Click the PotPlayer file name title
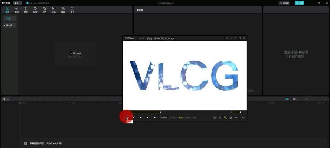The height and width of the screenshot is (148, 330). coord(161,38)
